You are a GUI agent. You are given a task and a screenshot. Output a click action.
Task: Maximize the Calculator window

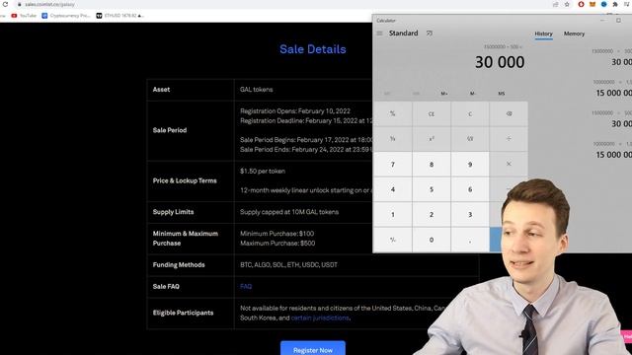(x=618, y=20)
